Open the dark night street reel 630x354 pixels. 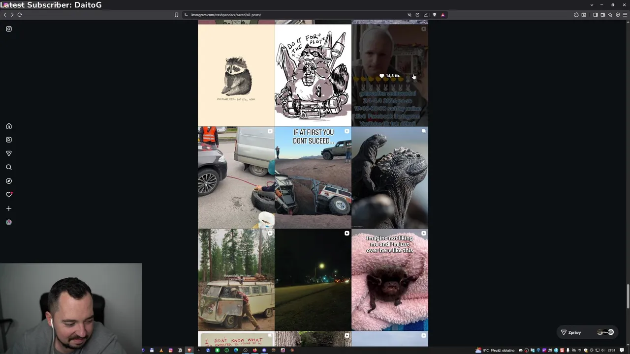tap(313, 280)
